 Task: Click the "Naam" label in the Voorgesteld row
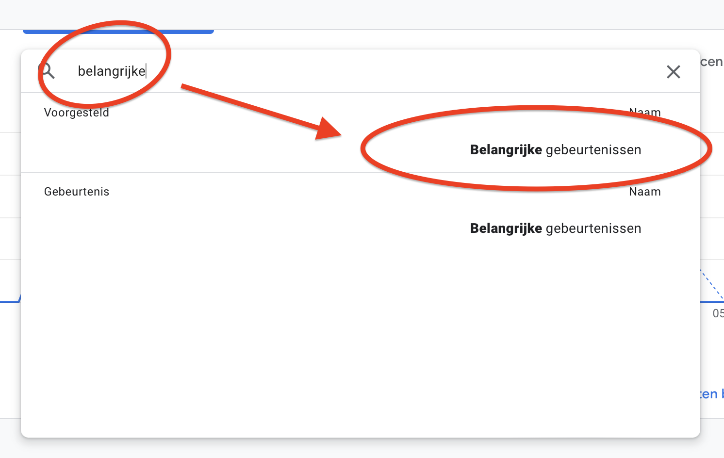pos(645,113)
